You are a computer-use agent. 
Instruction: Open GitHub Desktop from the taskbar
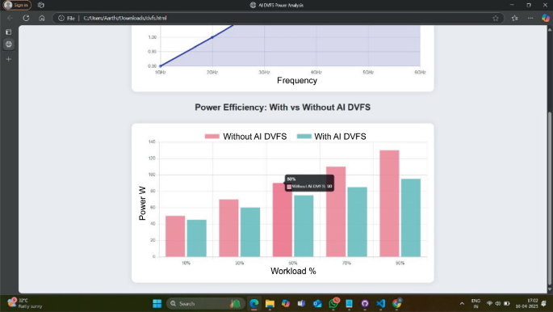point(365,304)
